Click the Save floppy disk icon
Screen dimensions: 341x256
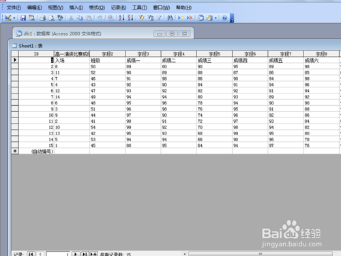[23, 18]
